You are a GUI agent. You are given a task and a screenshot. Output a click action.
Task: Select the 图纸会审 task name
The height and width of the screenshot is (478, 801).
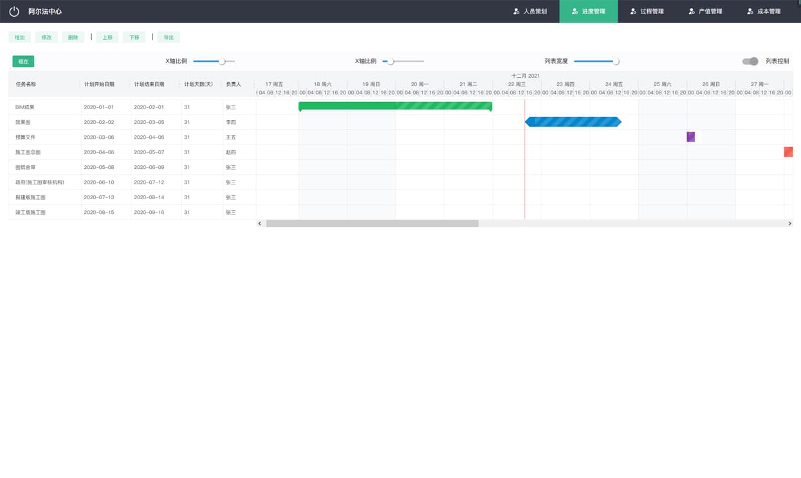[26, 167]
